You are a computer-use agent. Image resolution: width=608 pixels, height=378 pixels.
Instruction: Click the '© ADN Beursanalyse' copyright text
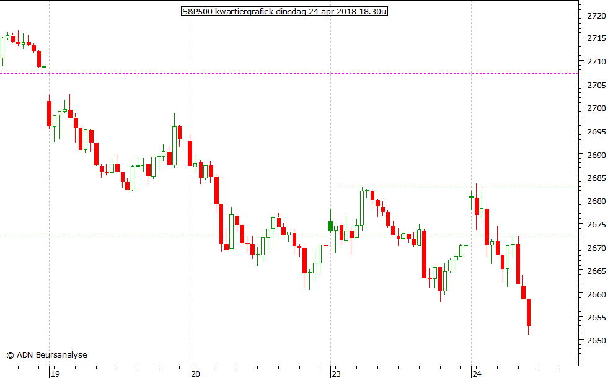pyautogui.click(x=46, y=354)
